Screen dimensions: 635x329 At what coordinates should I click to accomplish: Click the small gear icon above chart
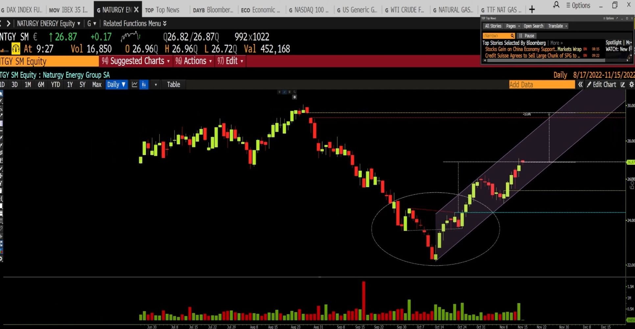tap(294, 97)
